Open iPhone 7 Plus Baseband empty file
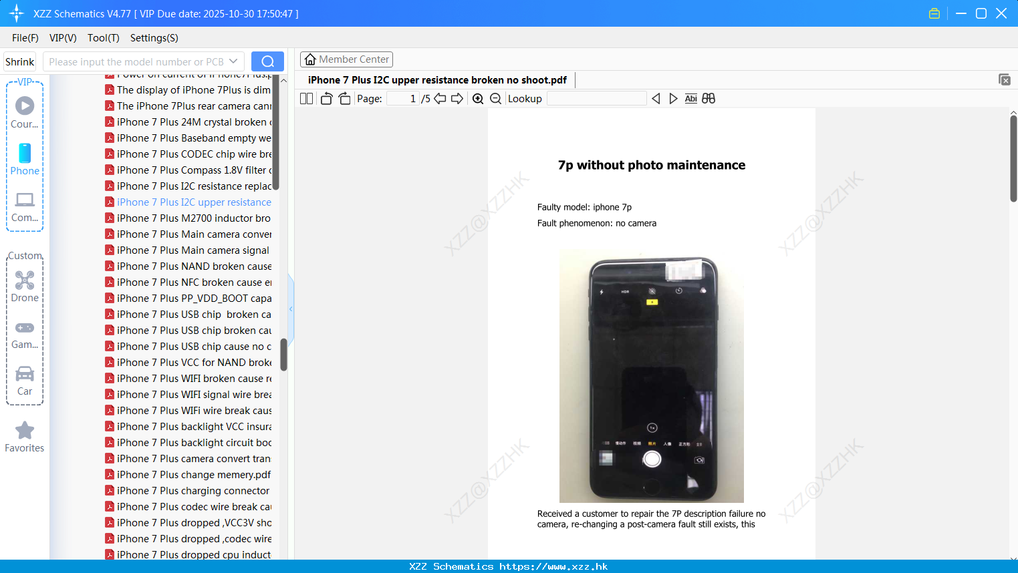The image size is (1018, 573). coord(188,138)
